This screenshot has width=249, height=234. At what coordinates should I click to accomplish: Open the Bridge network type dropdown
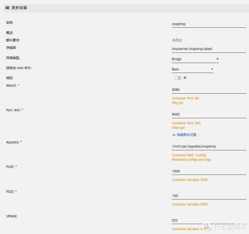point(195,59)
